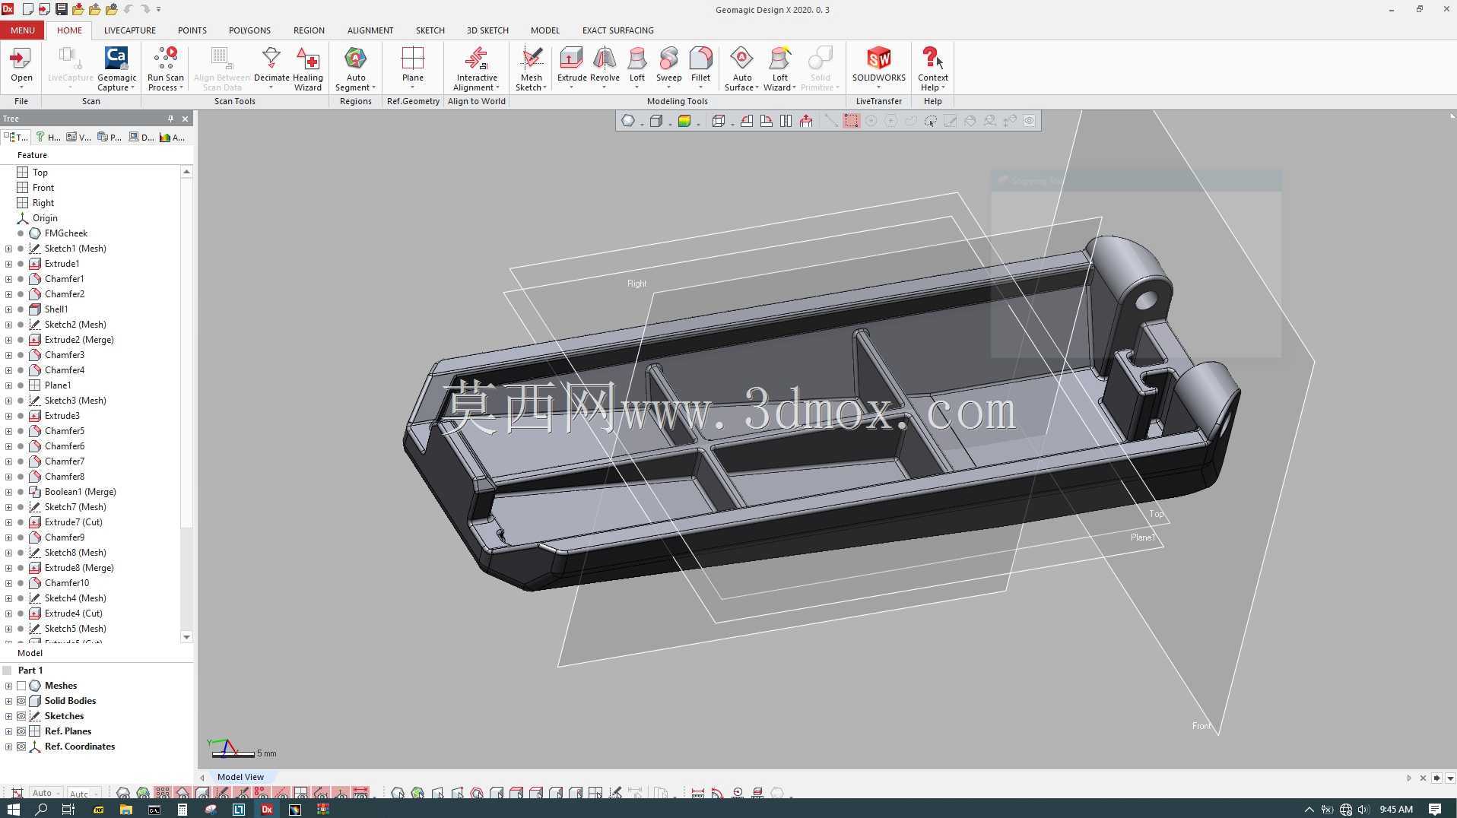Viewport: 1457px width, 818px height.
Task: Open the Mesh Sketch tool
Action: pyautogui.click(x=531, y=68)
